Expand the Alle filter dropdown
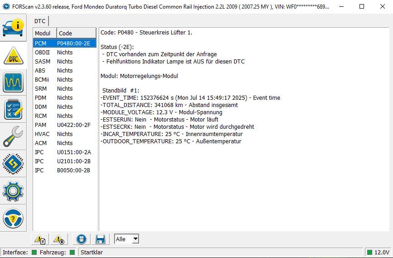The image size is (393, 258). coord(135,239)
